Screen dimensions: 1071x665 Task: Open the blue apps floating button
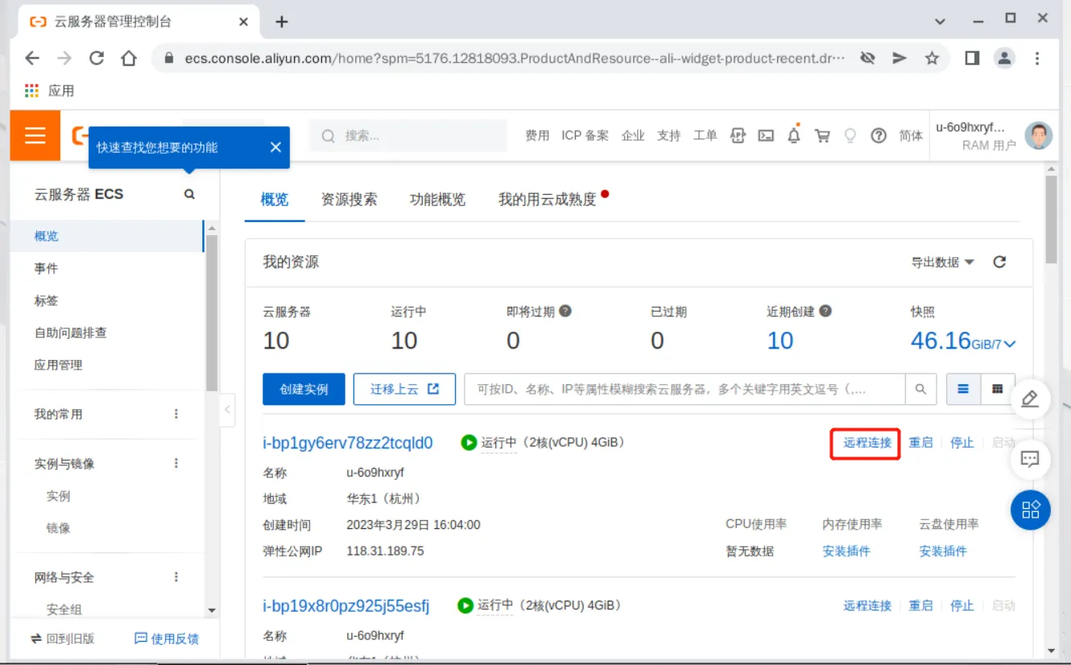click(1031, 510)
